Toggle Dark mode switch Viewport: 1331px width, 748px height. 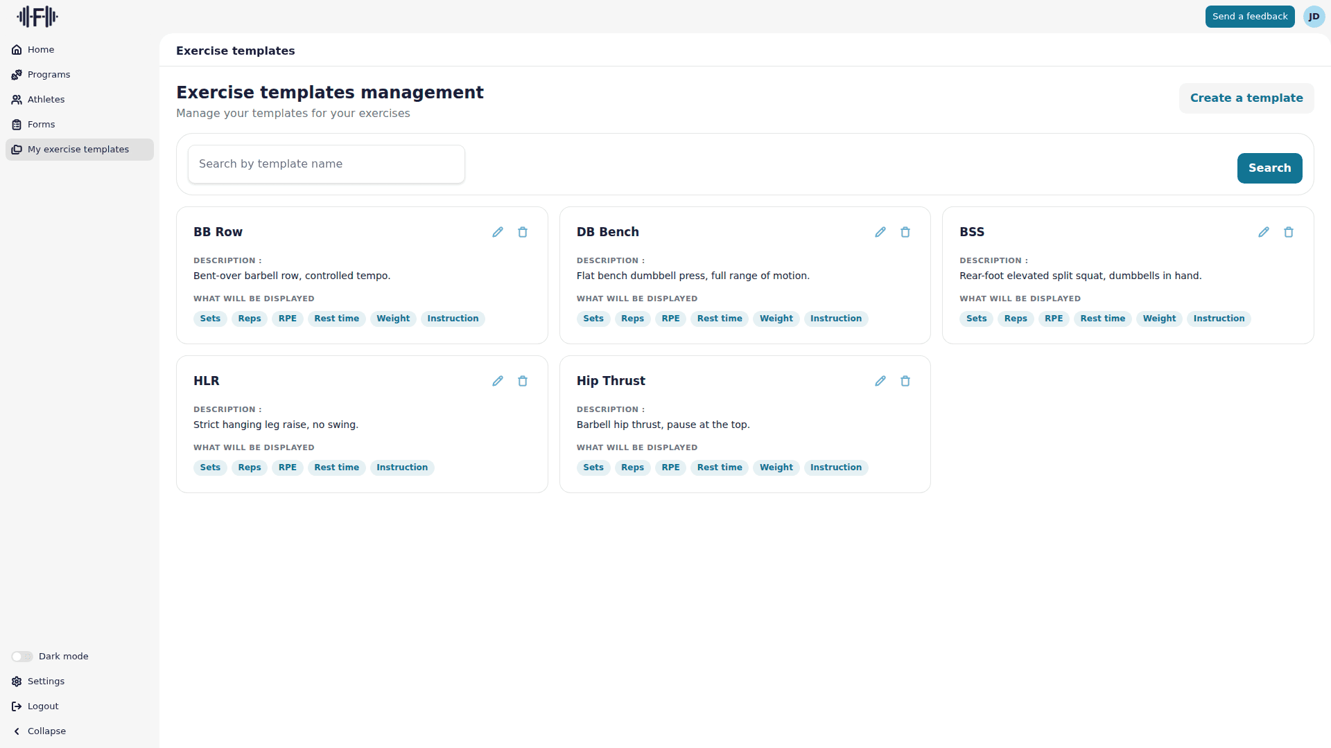point(22,657)
